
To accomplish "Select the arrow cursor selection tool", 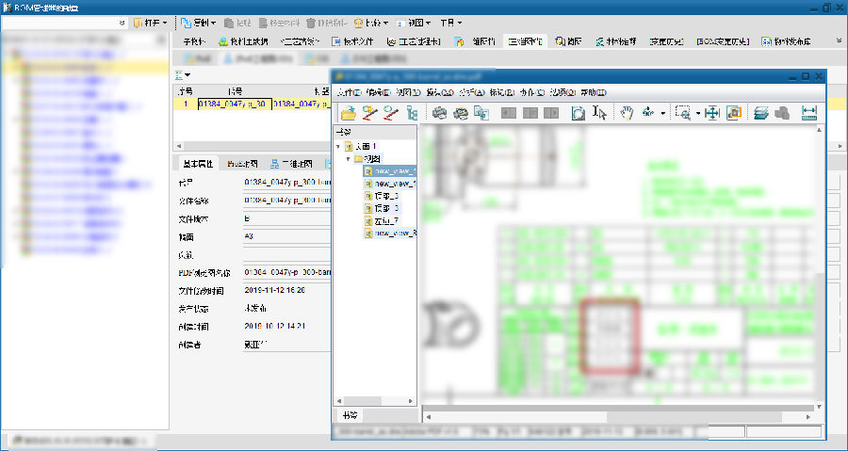I will 600,113.
